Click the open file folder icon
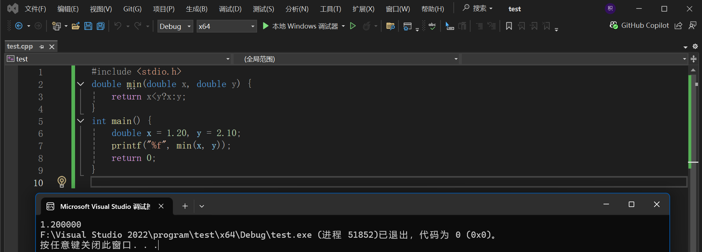 76,26
